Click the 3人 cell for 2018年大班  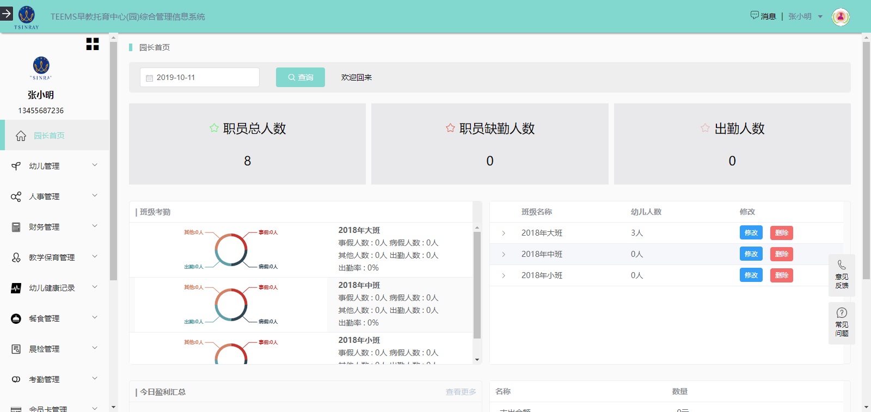(x=637, y=233)
